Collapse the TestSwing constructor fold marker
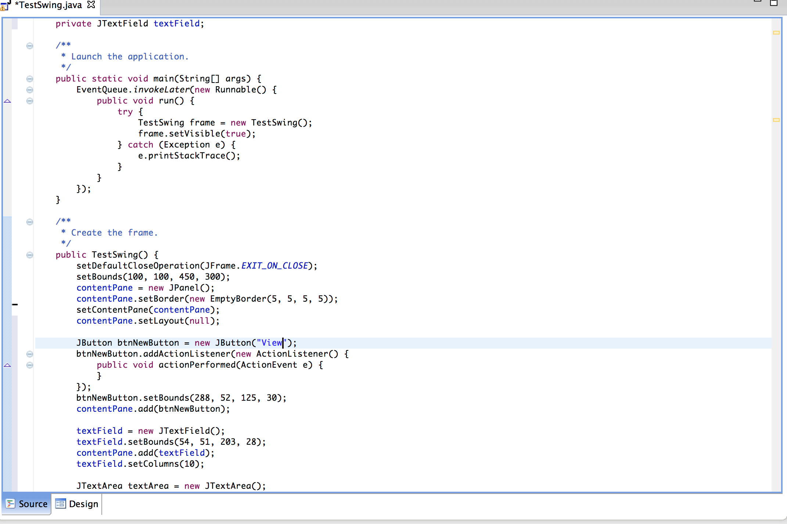Viewport: 787px width, 524px height. pyautogui.click(x=30, y=255)
